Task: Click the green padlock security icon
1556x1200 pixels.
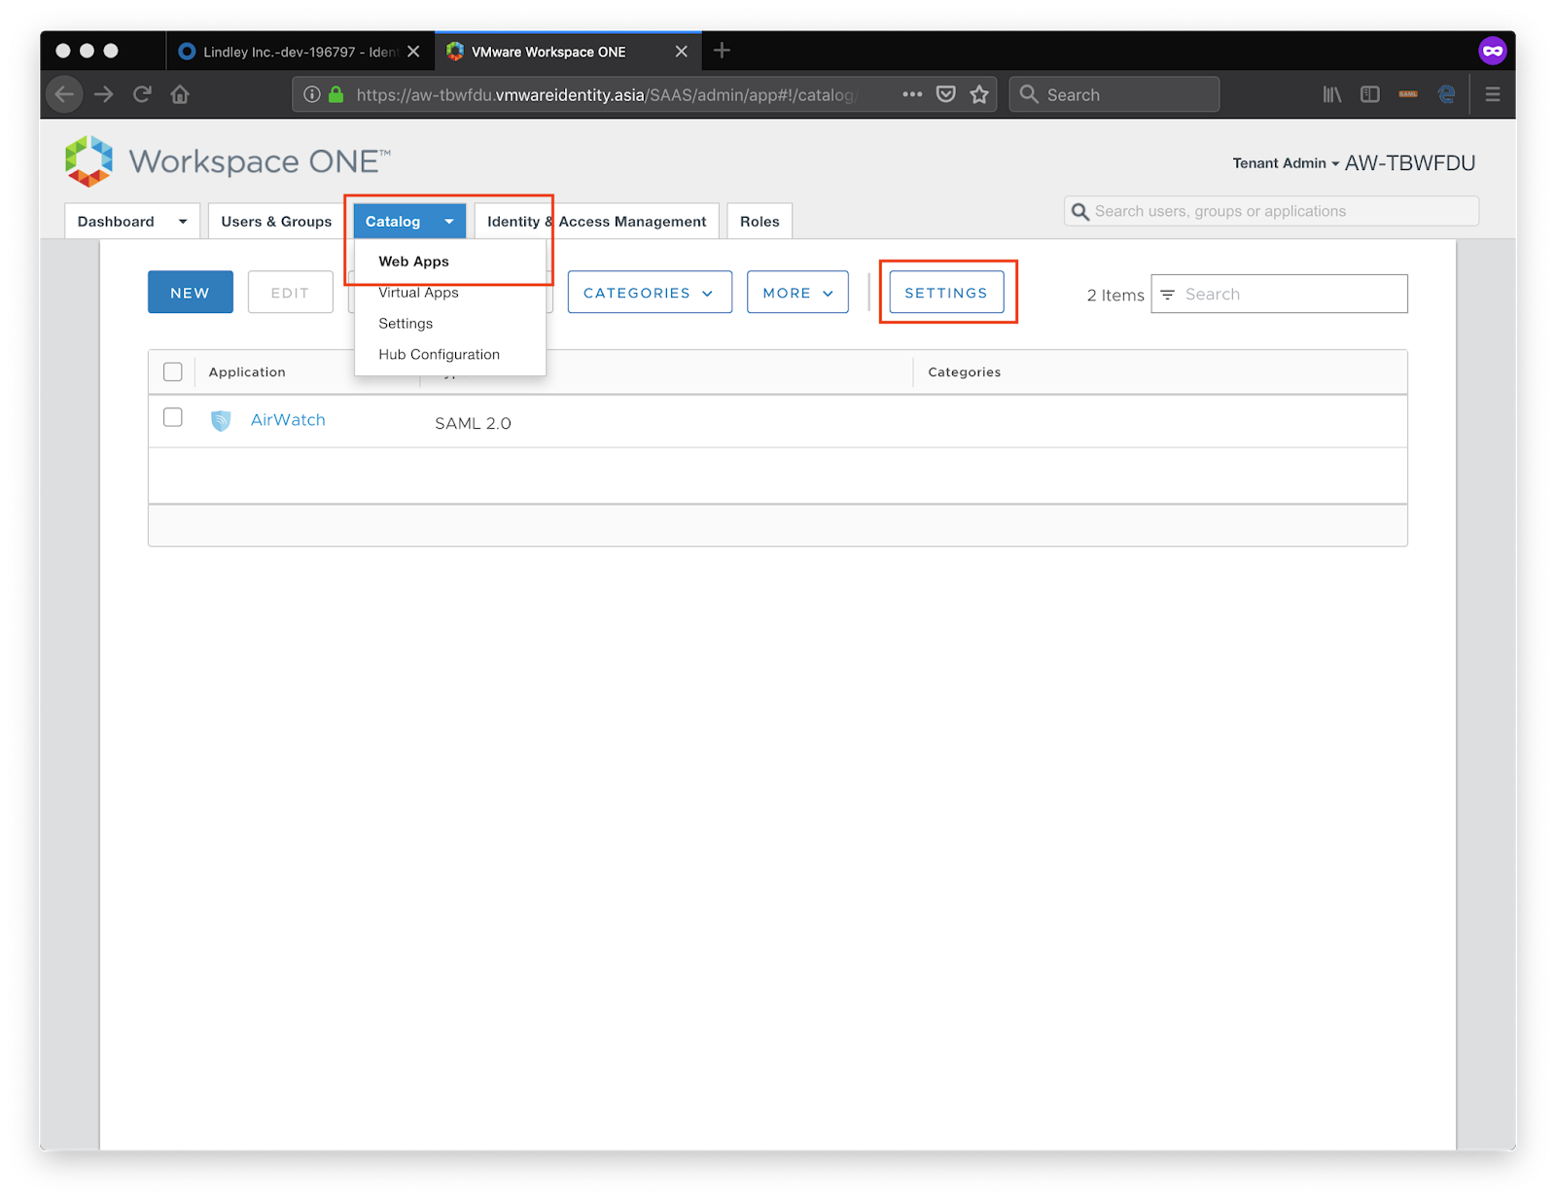Action: pos(336,94)
